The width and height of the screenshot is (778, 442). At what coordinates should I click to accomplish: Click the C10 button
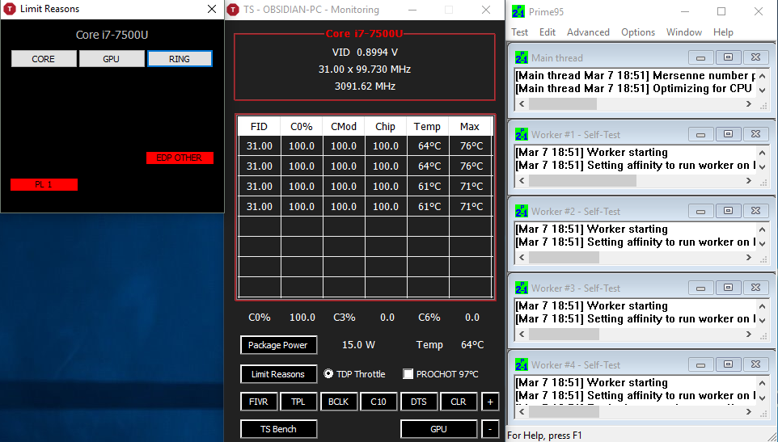(378, 402)
